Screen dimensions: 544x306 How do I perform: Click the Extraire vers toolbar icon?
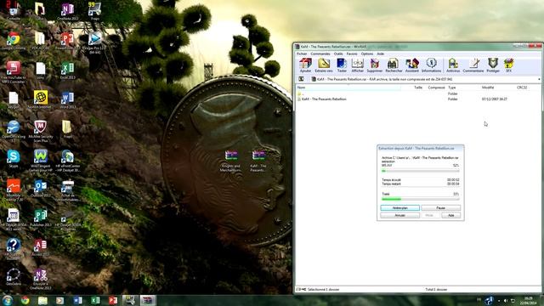[324, 65]
